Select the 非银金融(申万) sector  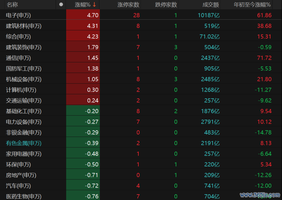click(23, 133)
